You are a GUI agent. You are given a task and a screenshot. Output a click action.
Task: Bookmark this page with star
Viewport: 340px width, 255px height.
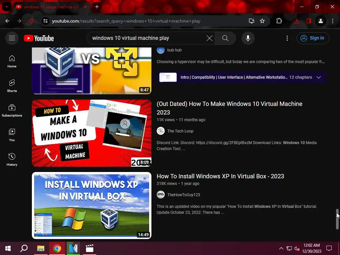[x=262, y=21]
